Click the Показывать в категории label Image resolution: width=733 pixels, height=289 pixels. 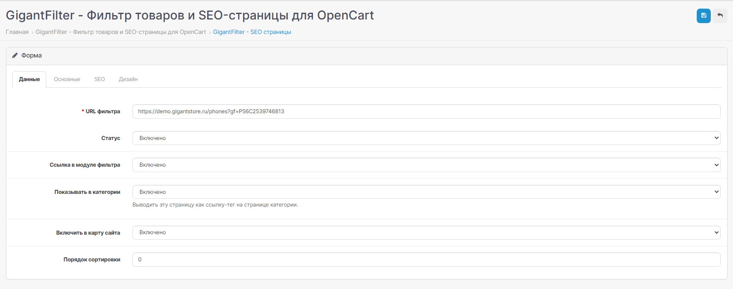point(87,192)
